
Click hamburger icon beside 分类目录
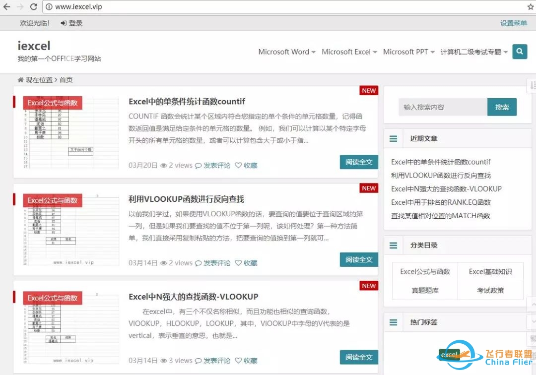394,245
